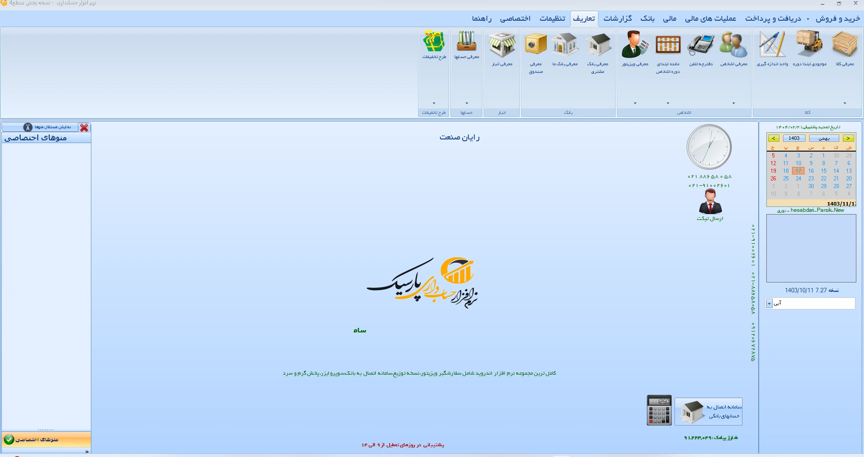Select day 1 of بهمن in the calendar
The width and height of the screenshot is (864, 457).
[x=823, y=156]
